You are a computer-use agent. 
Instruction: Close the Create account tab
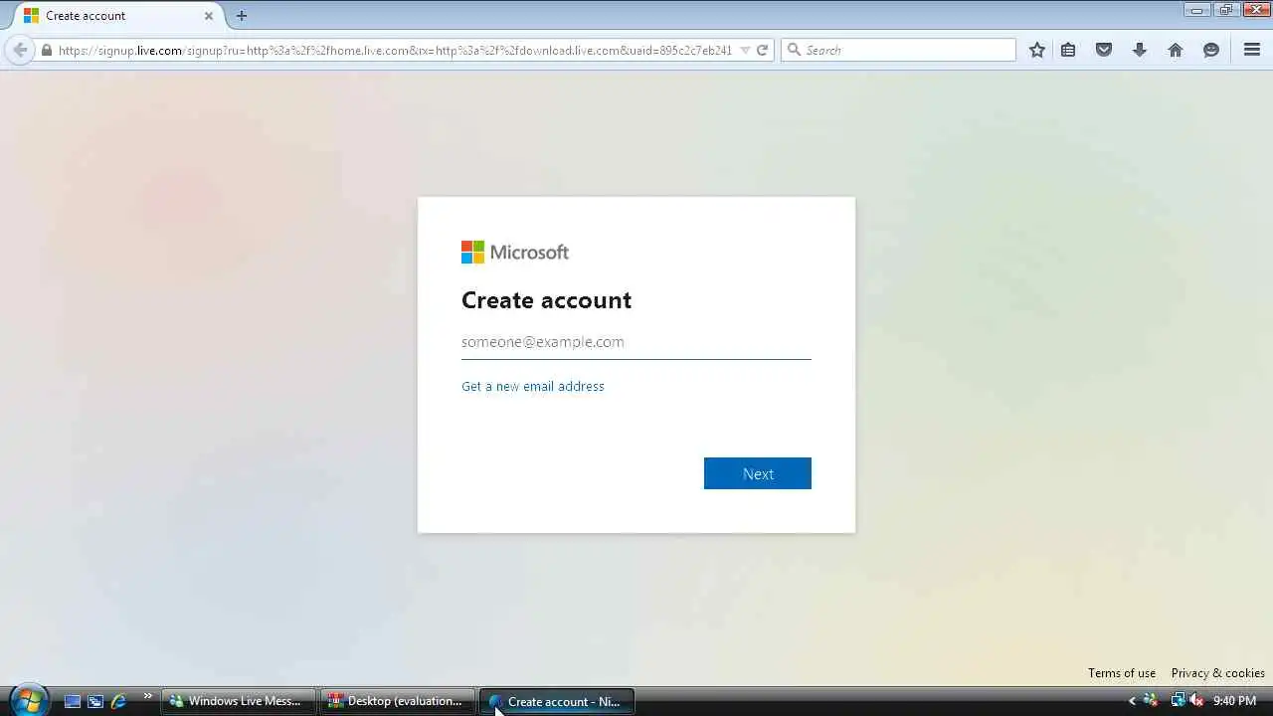click(209, 16)
